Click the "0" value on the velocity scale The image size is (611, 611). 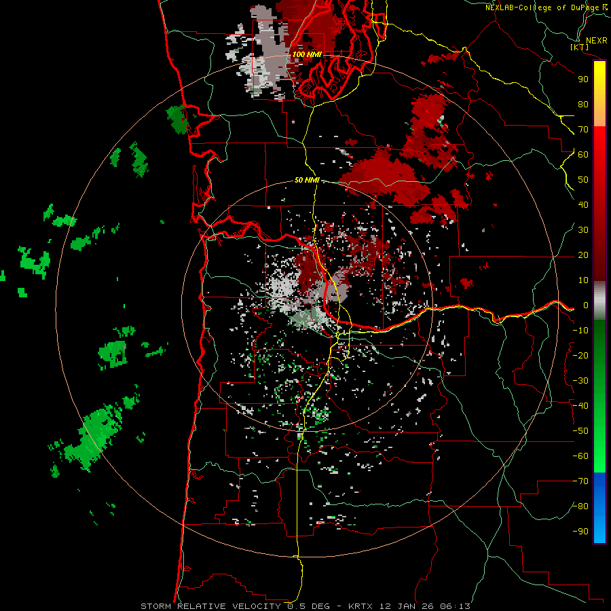click(x=586, y=305)
